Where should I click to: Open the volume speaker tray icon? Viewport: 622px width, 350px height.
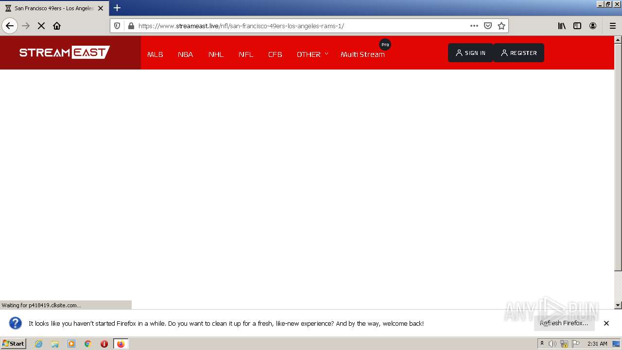pyautogui.click(x=553, y=344)
